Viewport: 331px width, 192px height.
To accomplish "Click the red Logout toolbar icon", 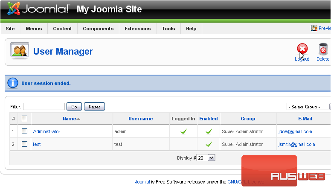I will tap(302, 49).
